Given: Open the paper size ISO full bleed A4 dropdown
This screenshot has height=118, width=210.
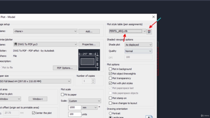Looking at the screenshot, I should pos(35,81).
